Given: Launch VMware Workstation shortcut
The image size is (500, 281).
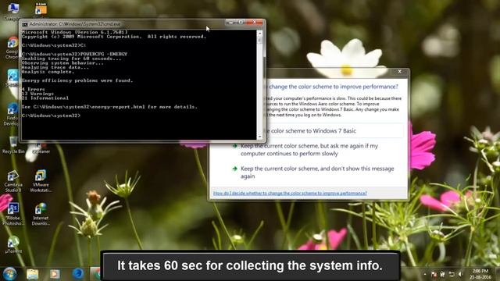Looking at the screenshot, I should pyautogui.click(x=41, y=181).
